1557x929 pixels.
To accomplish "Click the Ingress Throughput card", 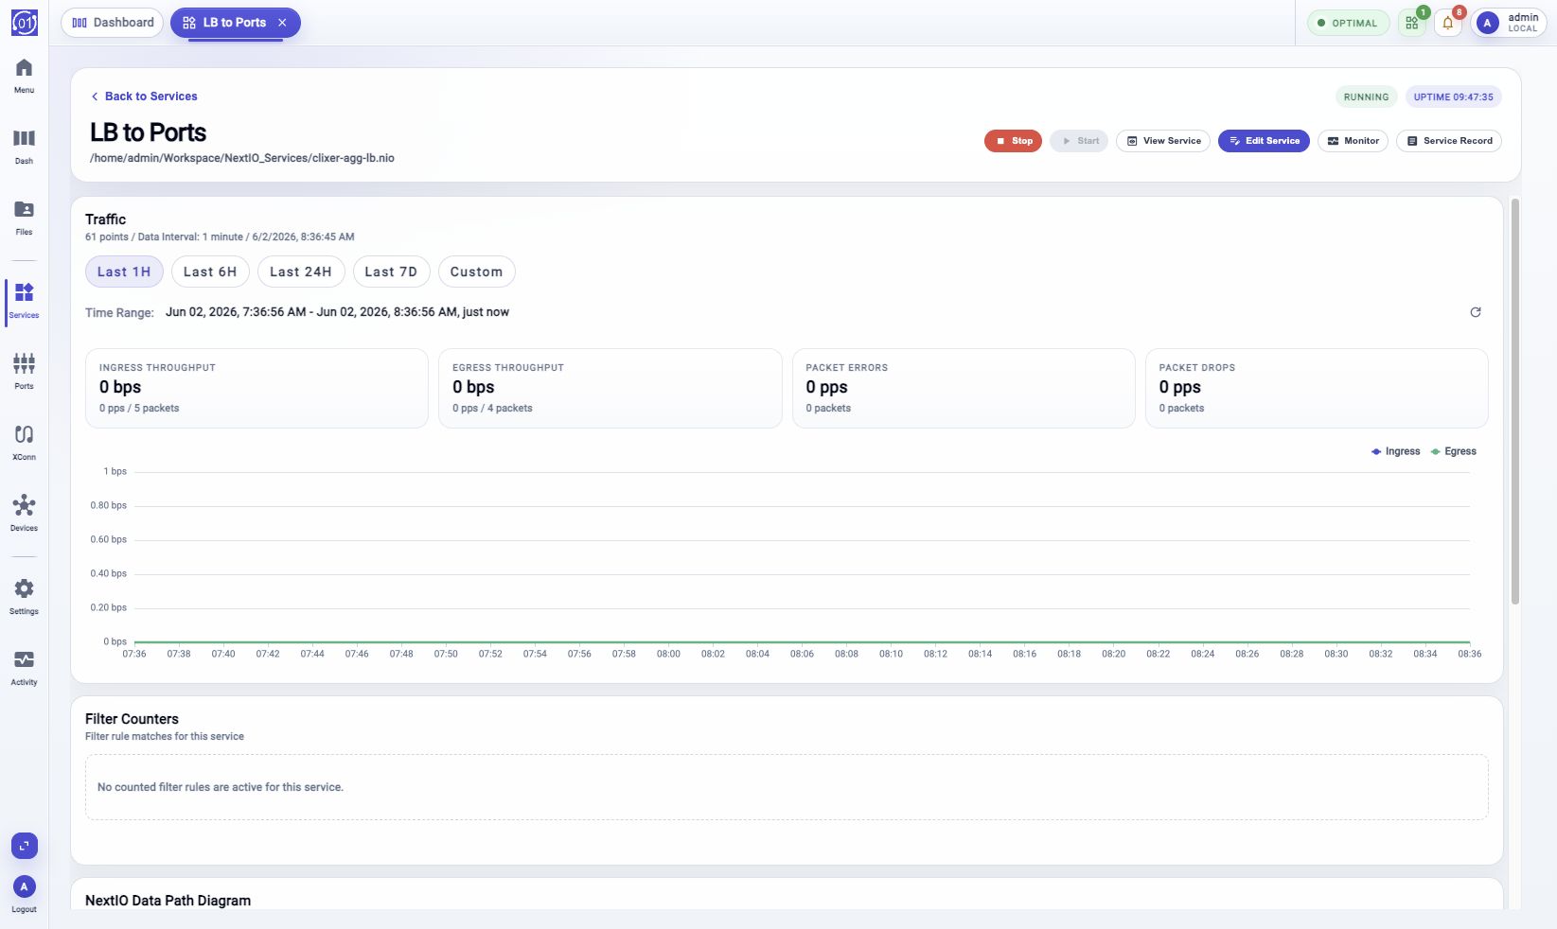I will point(257,389).
